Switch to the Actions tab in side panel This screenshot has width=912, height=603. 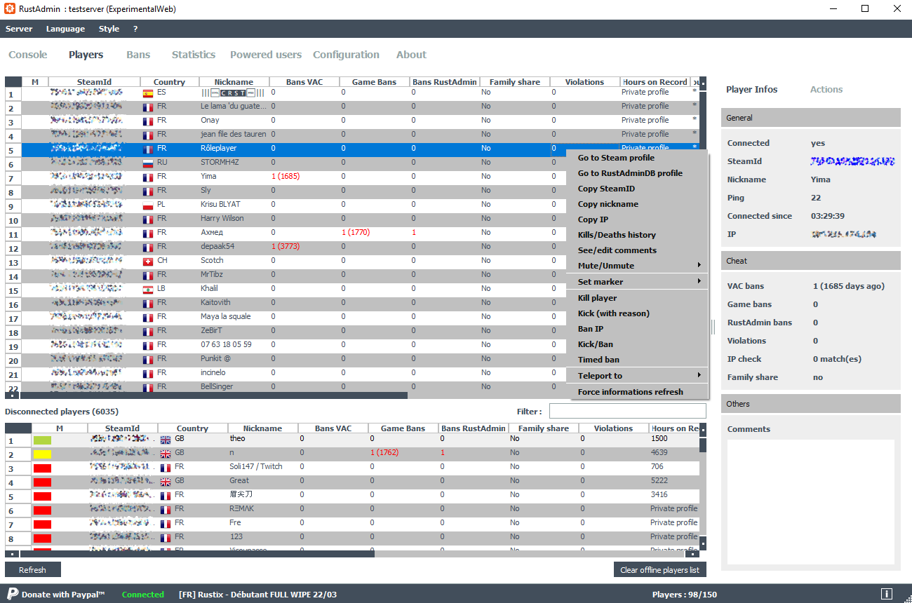point(826,89)
